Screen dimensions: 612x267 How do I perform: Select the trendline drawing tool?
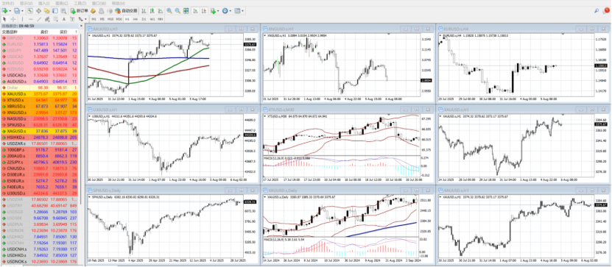(39, 19)
